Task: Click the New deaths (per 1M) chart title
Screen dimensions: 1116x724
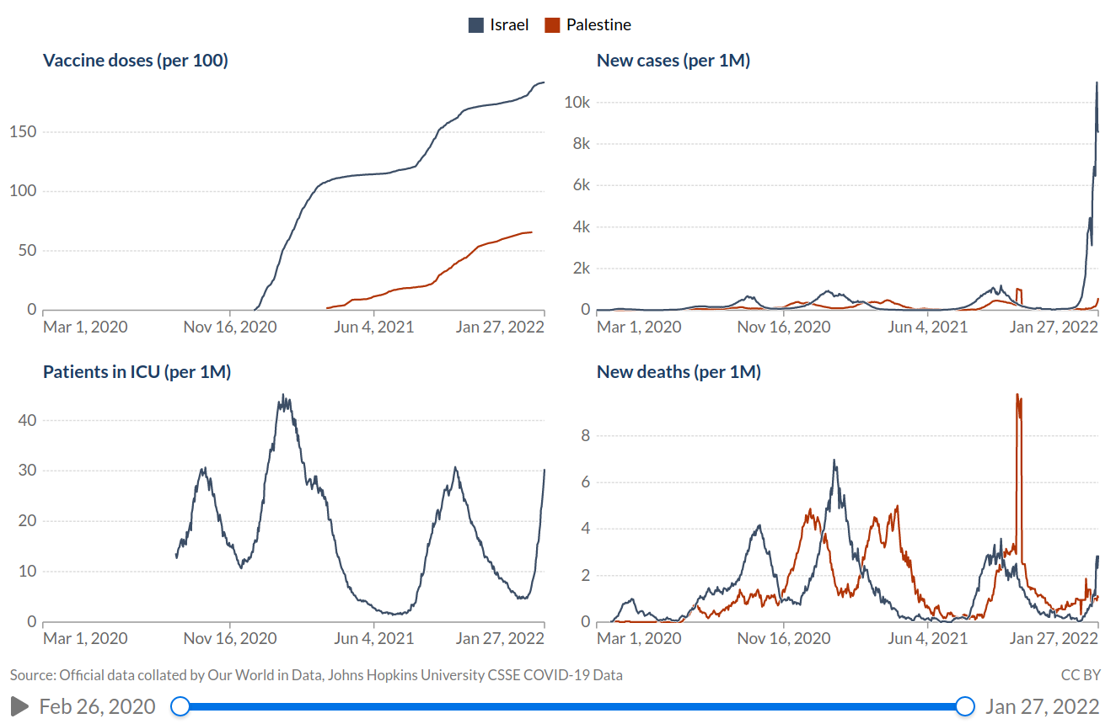Action: [x=679, y=372]
